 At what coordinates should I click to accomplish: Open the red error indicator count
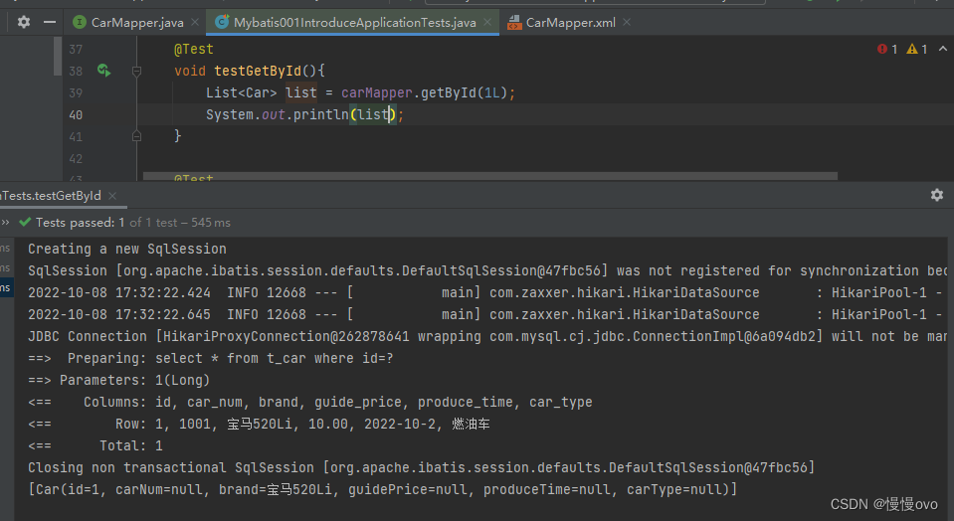click(887, 50)
